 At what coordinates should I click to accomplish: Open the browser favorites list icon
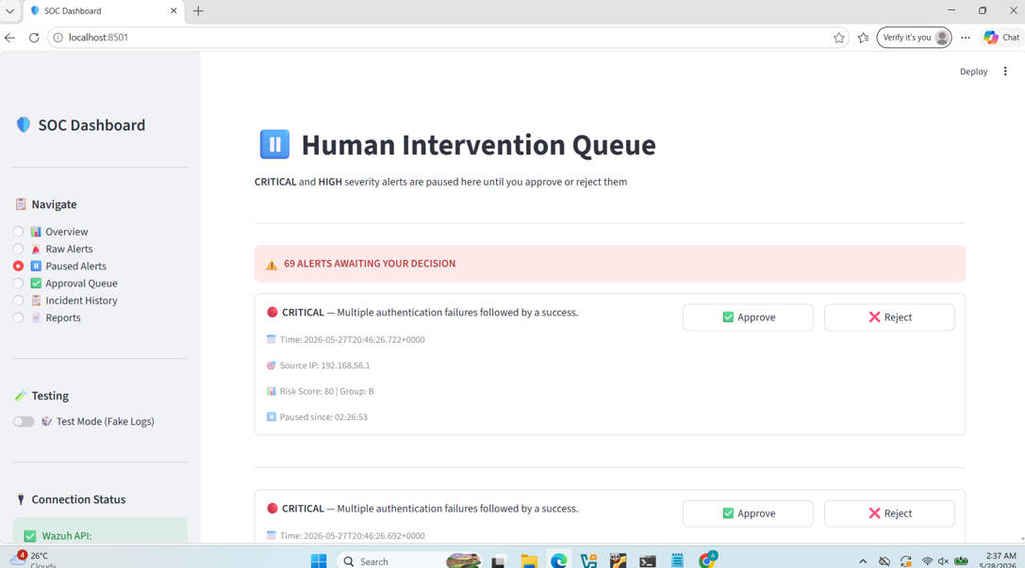point(863,38)
